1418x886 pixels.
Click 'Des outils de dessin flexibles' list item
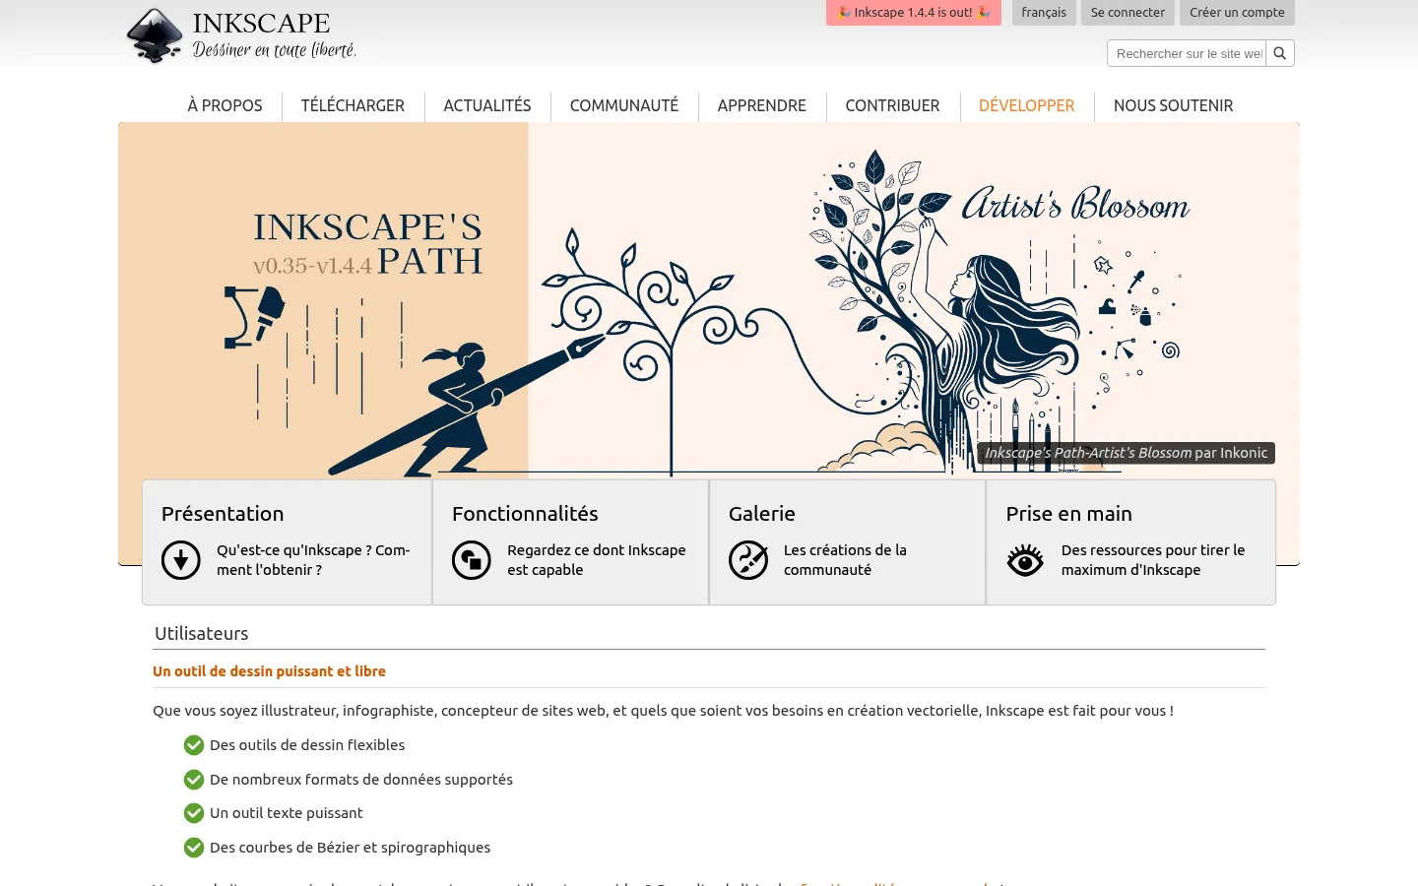[x=307, y=745]
